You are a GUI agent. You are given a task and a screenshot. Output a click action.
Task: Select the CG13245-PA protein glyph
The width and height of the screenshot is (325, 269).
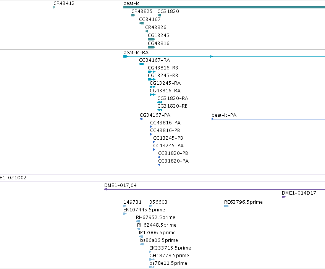(154, 150)
